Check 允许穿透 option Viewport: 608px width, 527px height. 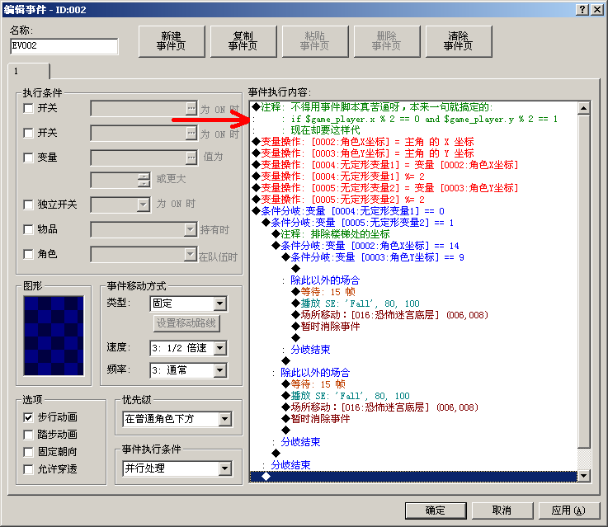[28, 469]
